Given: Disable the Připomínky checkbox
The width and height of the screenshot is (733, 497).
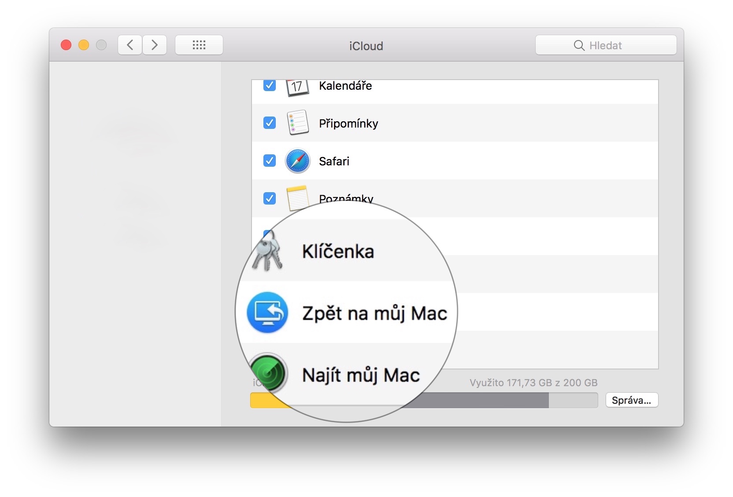Looking at the screenshot, I should click(x=269, y=123).
